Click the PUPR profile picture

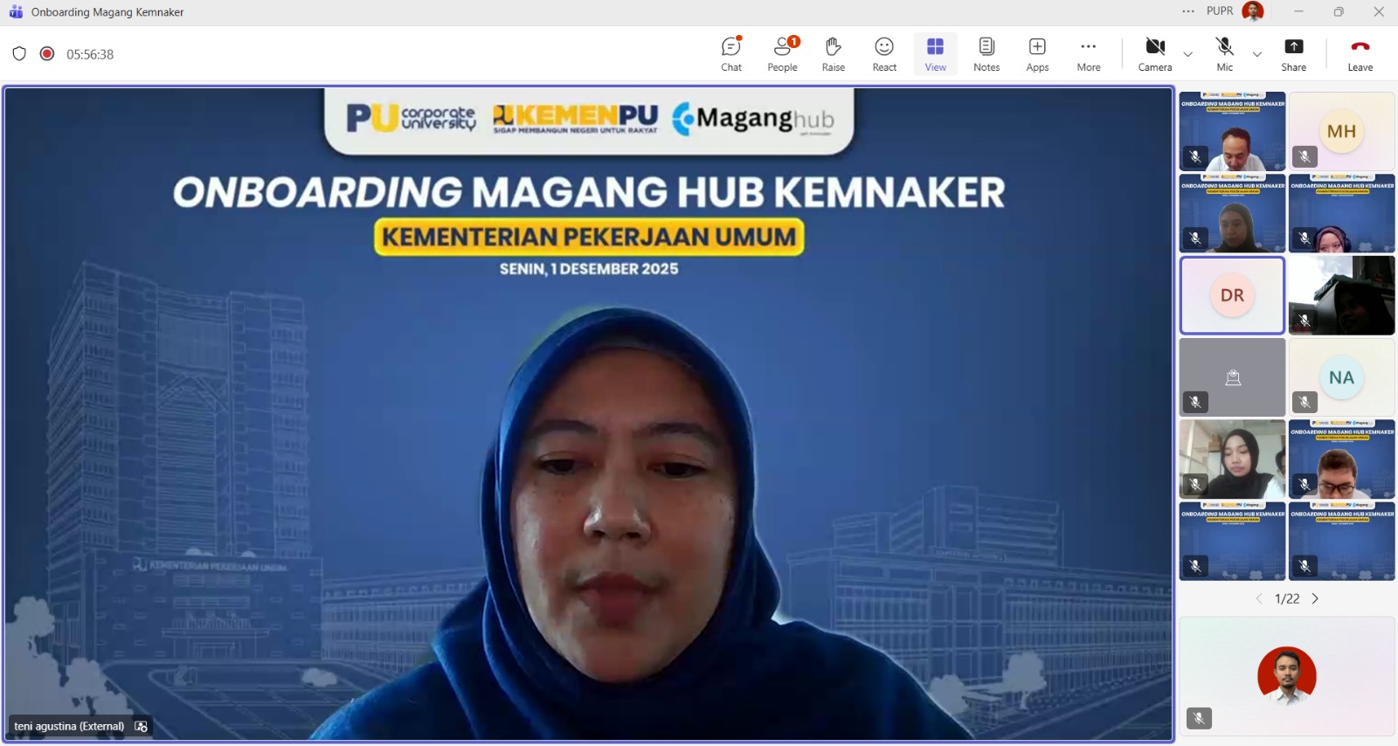(x=1253, y=11)
